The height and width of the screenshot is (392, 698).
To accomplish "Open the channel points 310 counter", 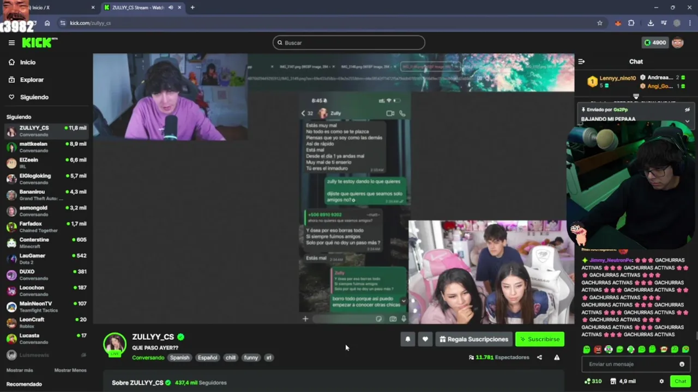I will coord(593,382).
